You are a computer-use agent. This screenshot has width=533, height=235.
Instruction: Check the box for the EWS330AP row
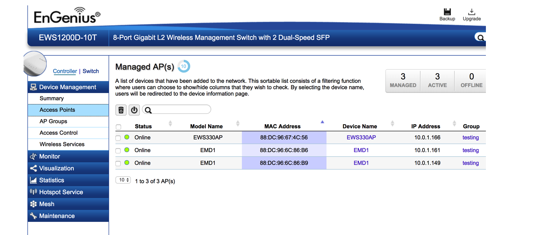pos(118,138)
